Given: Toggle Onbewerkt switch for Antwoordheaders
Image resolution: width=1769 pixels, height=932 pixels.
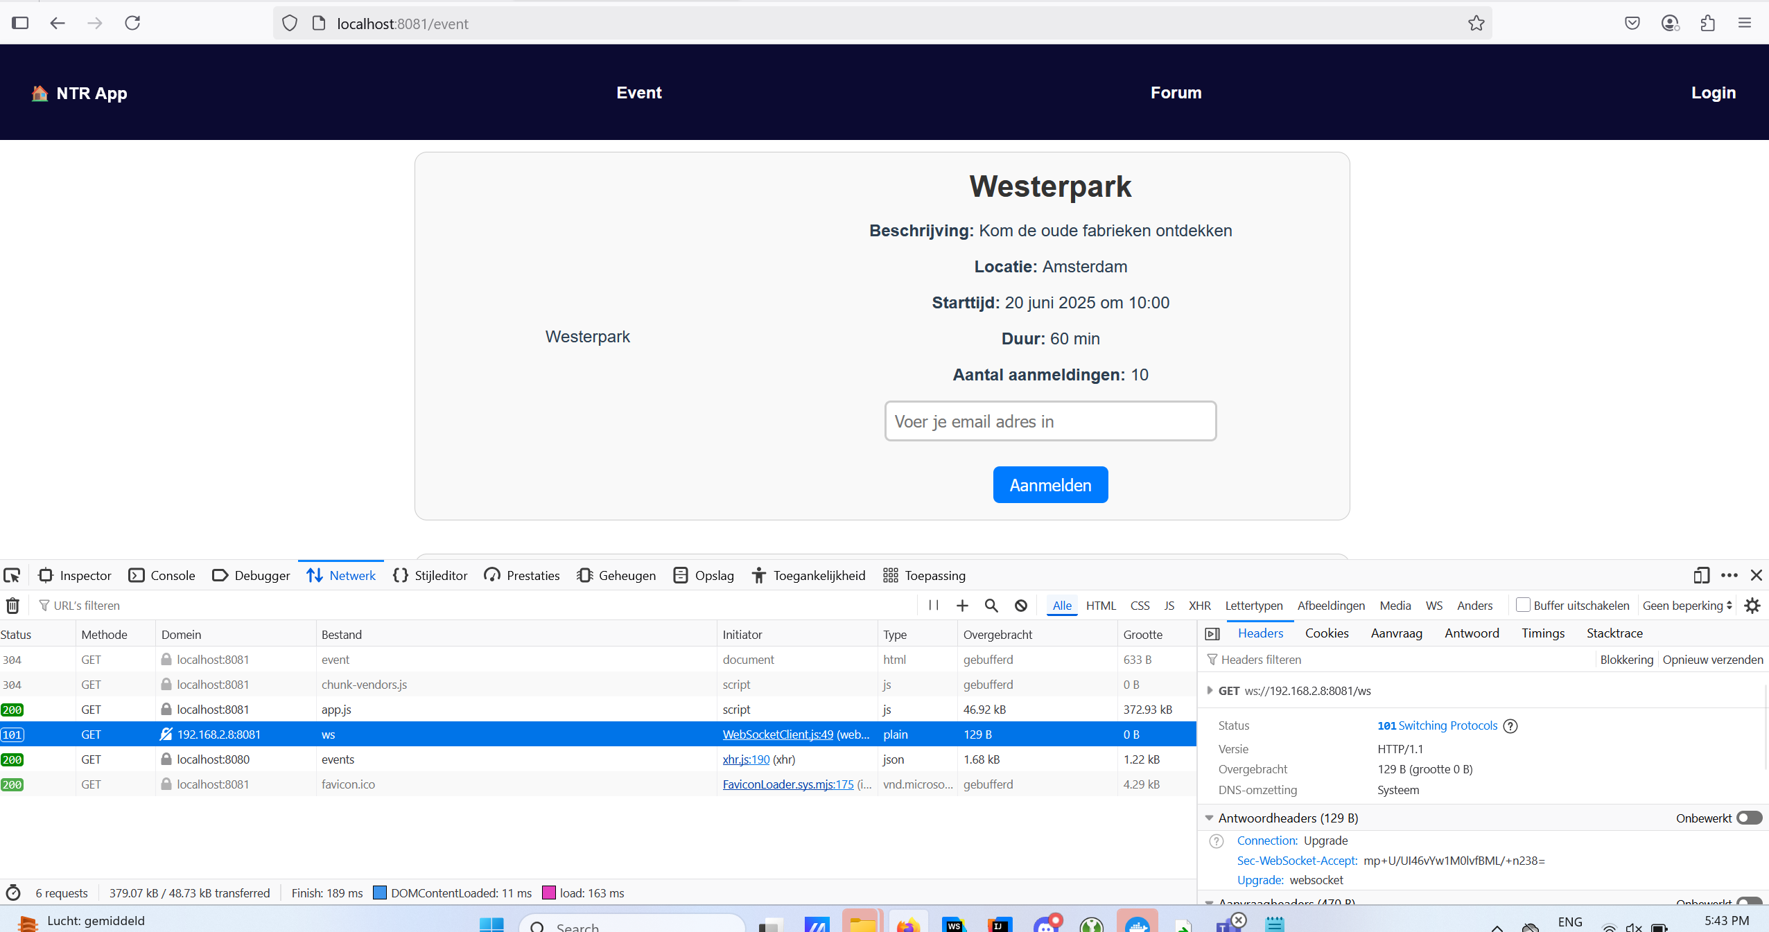Looking at the screenshot, I should click(x=1749, y=818).
